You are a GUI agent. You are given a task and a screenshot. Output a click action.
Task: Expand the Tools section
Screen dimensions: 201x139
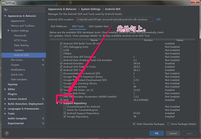point(5,113)
